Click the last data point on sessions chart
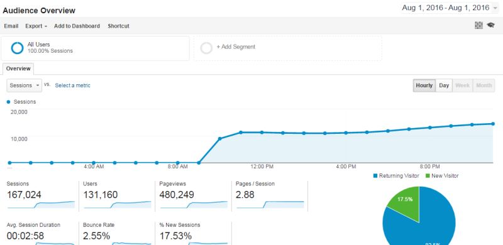 coord(493,124)
